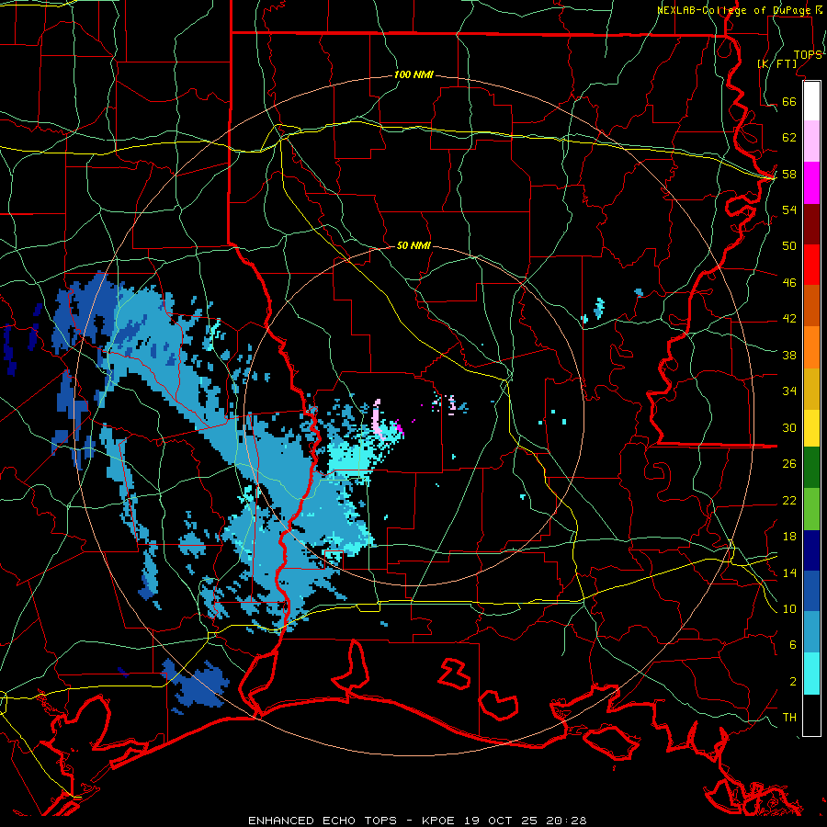Click the light green legend swatch
Image resolution: width=827 pixels, height=827 pixels.
pyautogui.click(x=811, y=509)
